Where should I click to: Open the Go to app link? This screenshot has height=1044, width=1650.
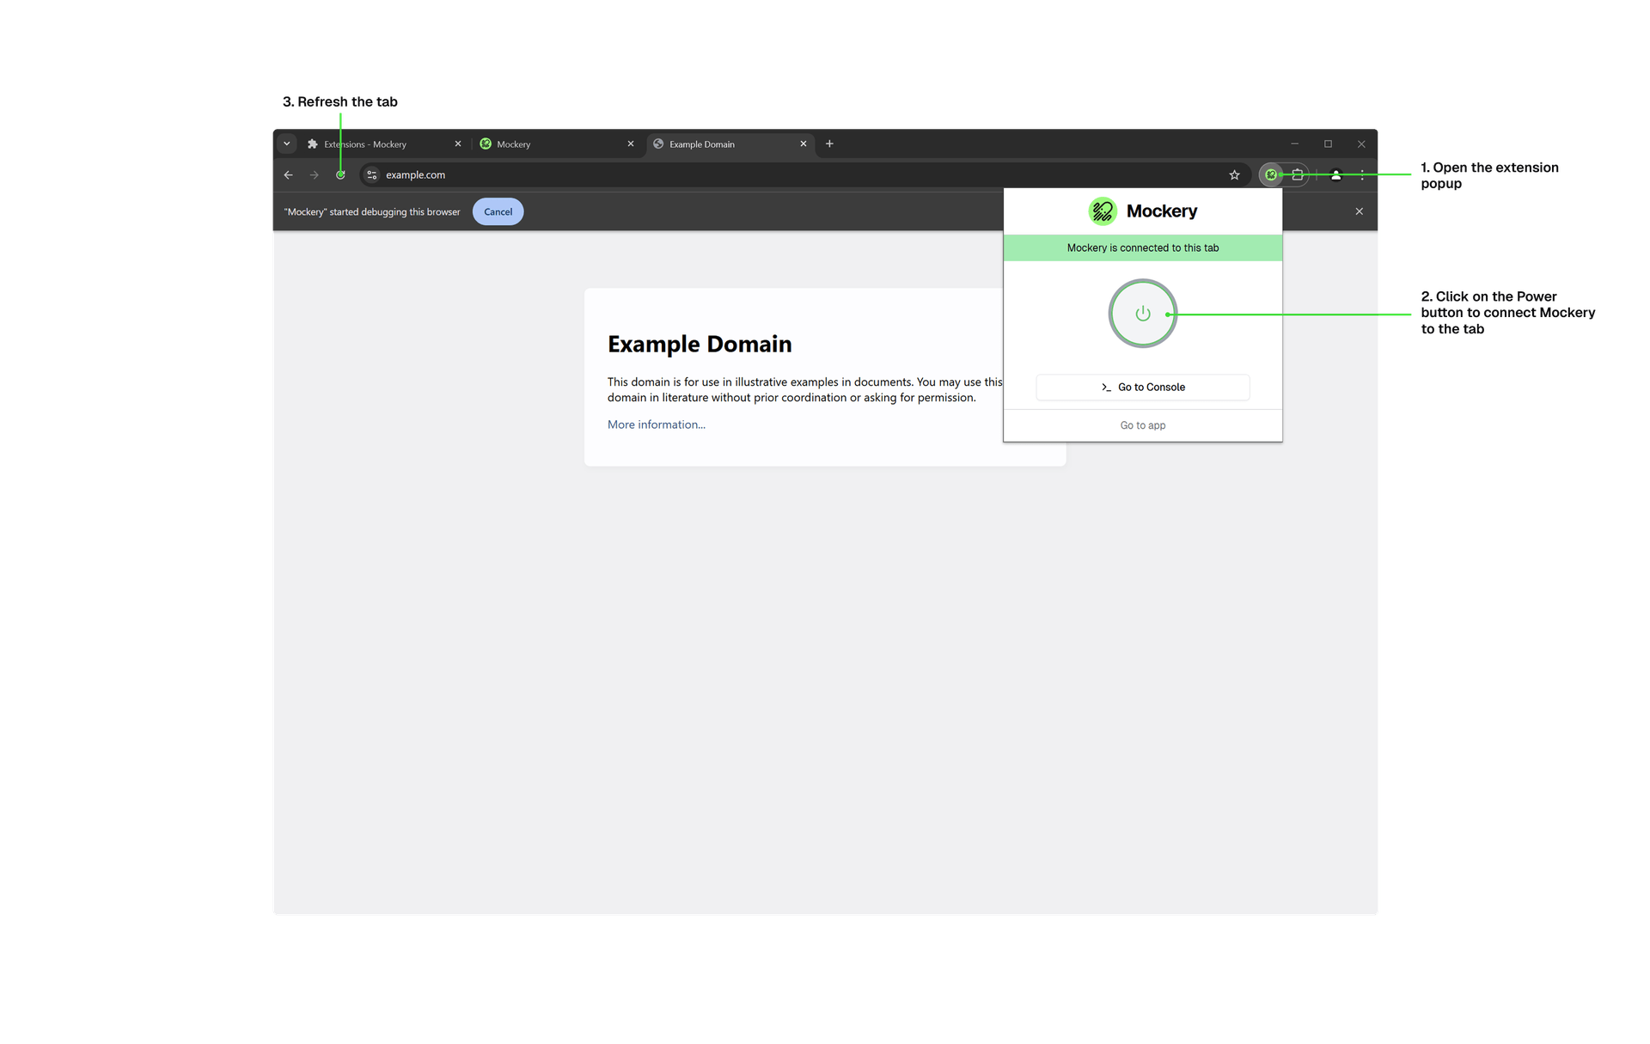(1142, 425)
